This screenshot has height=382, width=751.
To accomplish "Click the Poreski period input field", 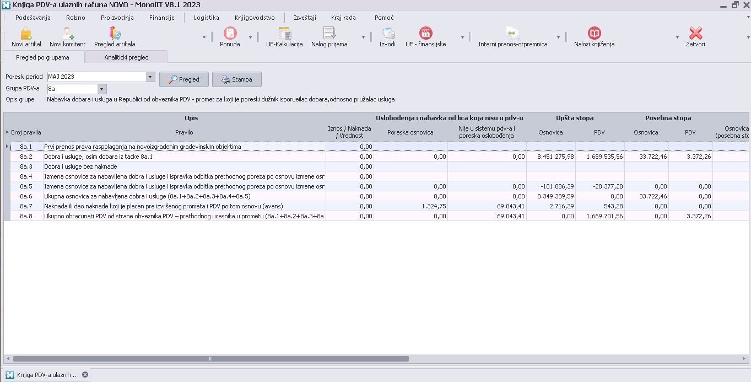I will (x=96, y=77).
